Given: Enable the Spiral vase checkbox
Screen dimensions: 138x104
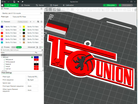Looking at the screenshot, I should 26,83.
